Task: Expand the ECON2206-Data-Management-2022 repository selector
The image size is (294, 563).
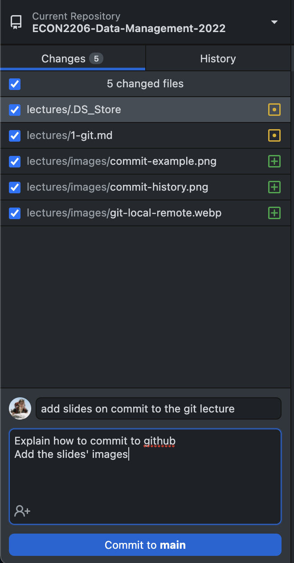Action: 129,29
